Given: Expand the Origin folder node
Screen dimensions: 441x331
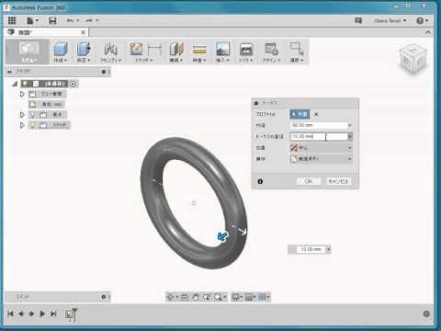Looking at the screenshot, I should tap(22, 115).
